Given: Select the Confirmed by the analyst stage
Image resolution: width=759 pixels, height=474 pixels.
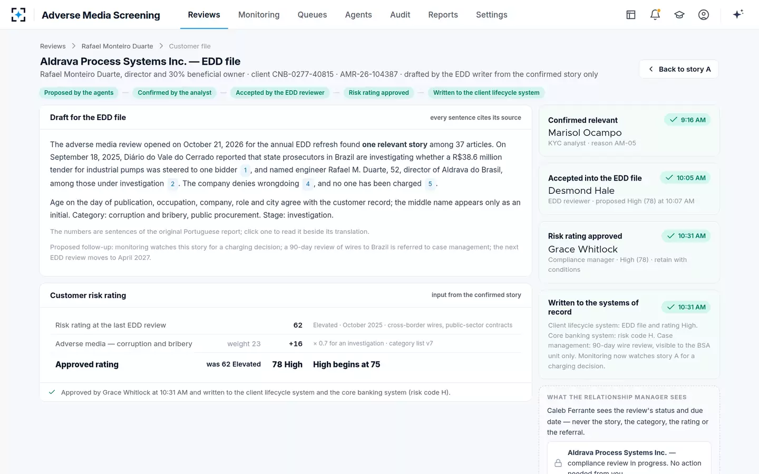Looking at the screenshot, I should (x=174, y=93).
